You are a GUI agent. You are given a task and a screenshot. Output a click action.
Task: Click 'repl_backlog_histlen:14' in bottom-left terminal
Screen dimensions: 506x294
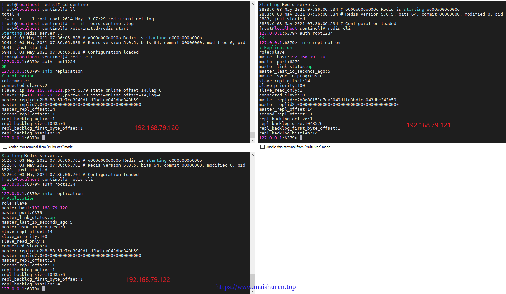(31, 284)
